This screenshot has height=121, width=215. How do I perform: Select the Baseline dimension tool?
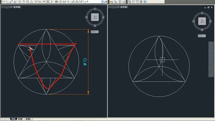click(x=40, y=2)
